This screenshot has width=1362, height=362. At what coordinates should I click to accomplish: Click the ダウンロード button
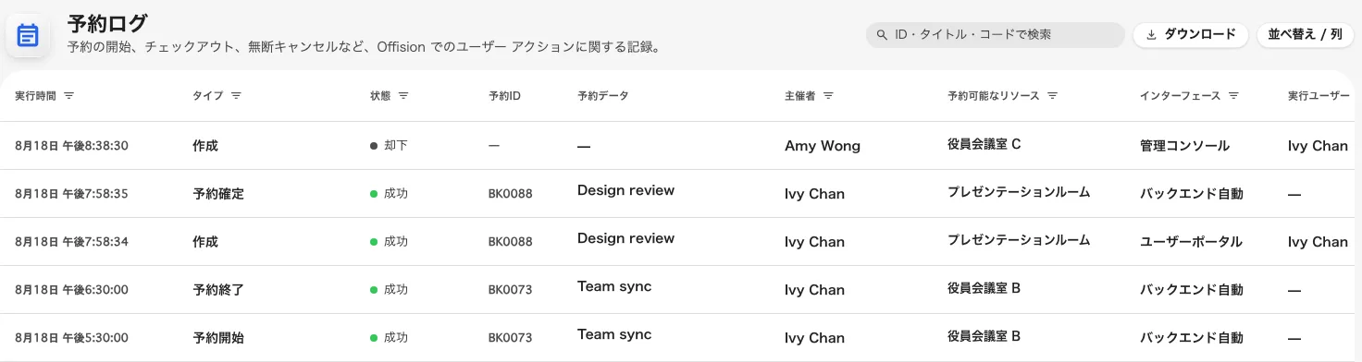pyautogui.click(x=1191, y=35)
